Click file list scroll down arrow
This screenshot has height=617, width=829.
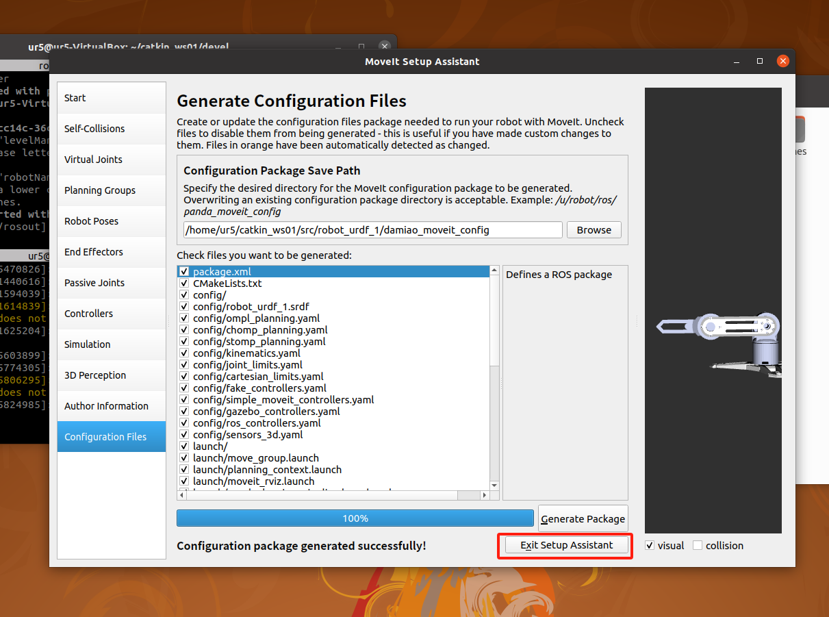(494, 484)
